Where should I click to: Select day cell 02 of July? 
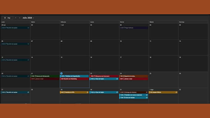104,31
